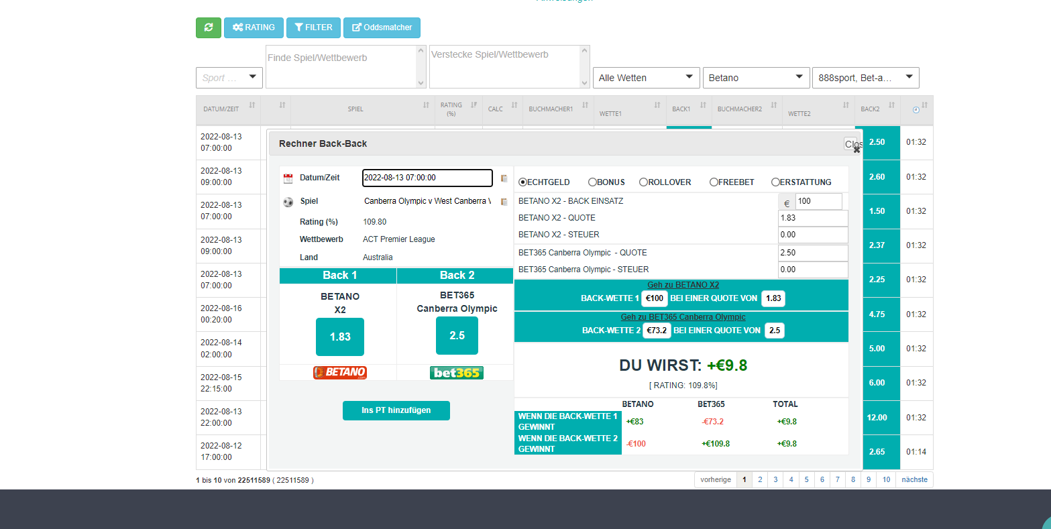Screen dimensions: 1051x529
Task: Open the Betano bookmaker dropdown
Action: [757, 78]
